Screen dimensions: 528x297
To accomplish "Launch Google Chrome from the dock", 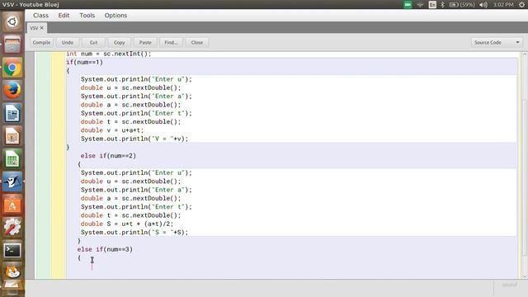I will 12,68.
